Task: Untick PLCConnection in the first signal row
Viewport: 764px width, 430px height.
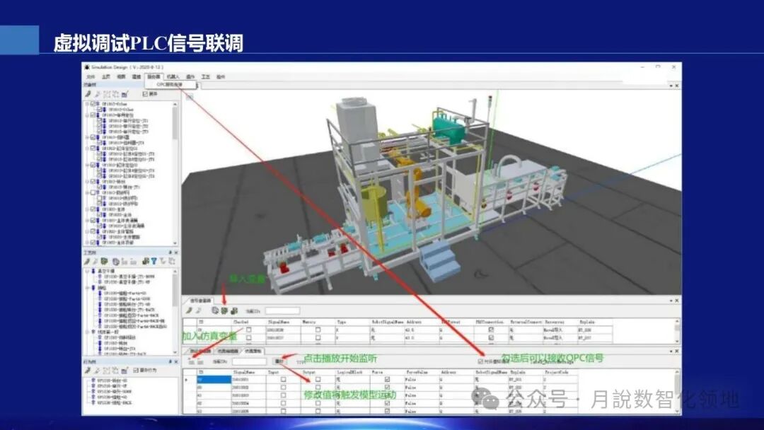Action: point(491,330)
